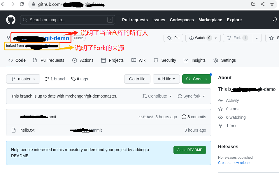Screen dimensions: 279x175
Task: Click the Releases heading
Action: (228, 146)
